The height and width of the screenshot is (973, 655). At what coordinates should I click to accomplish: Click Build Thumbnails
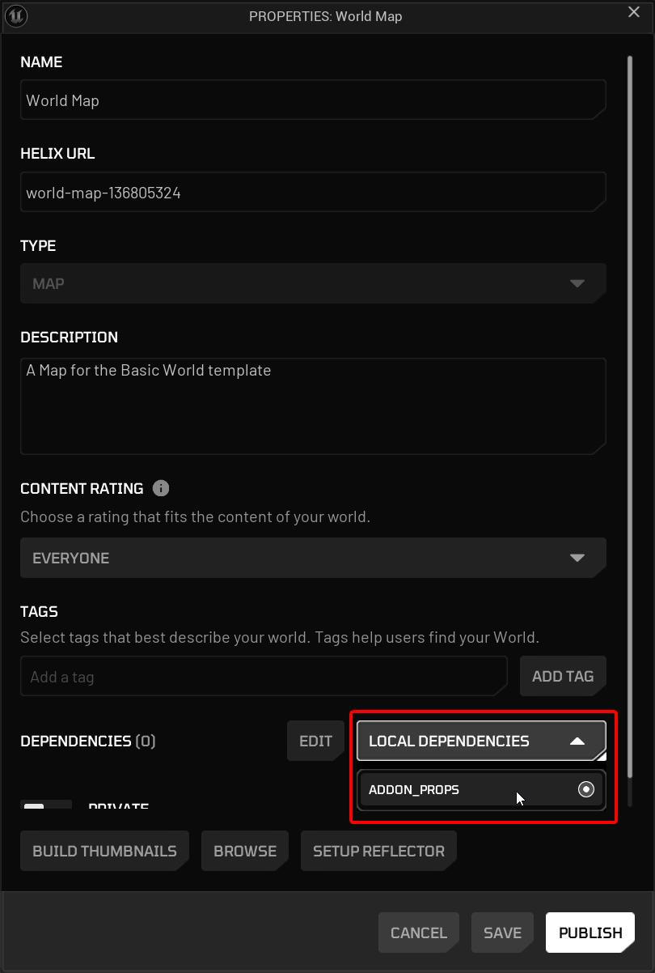click(x=104, y=851)
